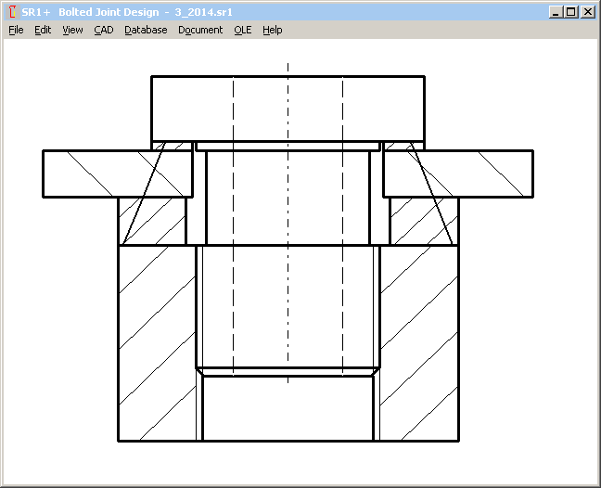Open the View menu

pyautogui.click(x=72, y=30)
